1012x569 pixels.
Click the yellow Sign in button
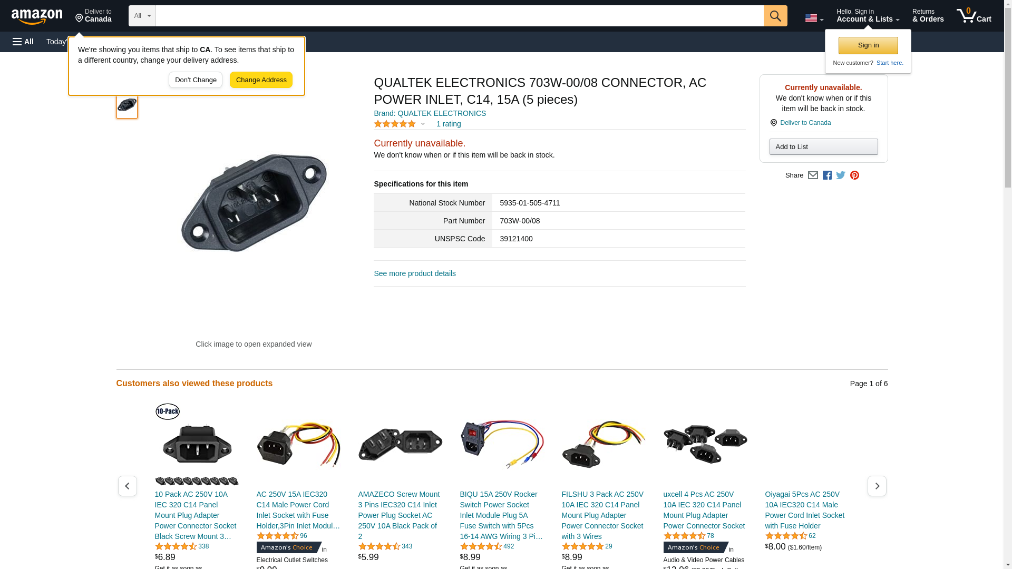(x=868, y=45)
